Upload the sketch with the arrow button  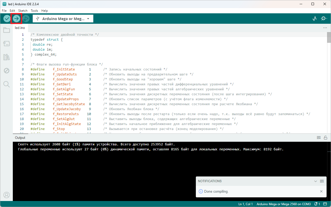[x=16, y=19]
